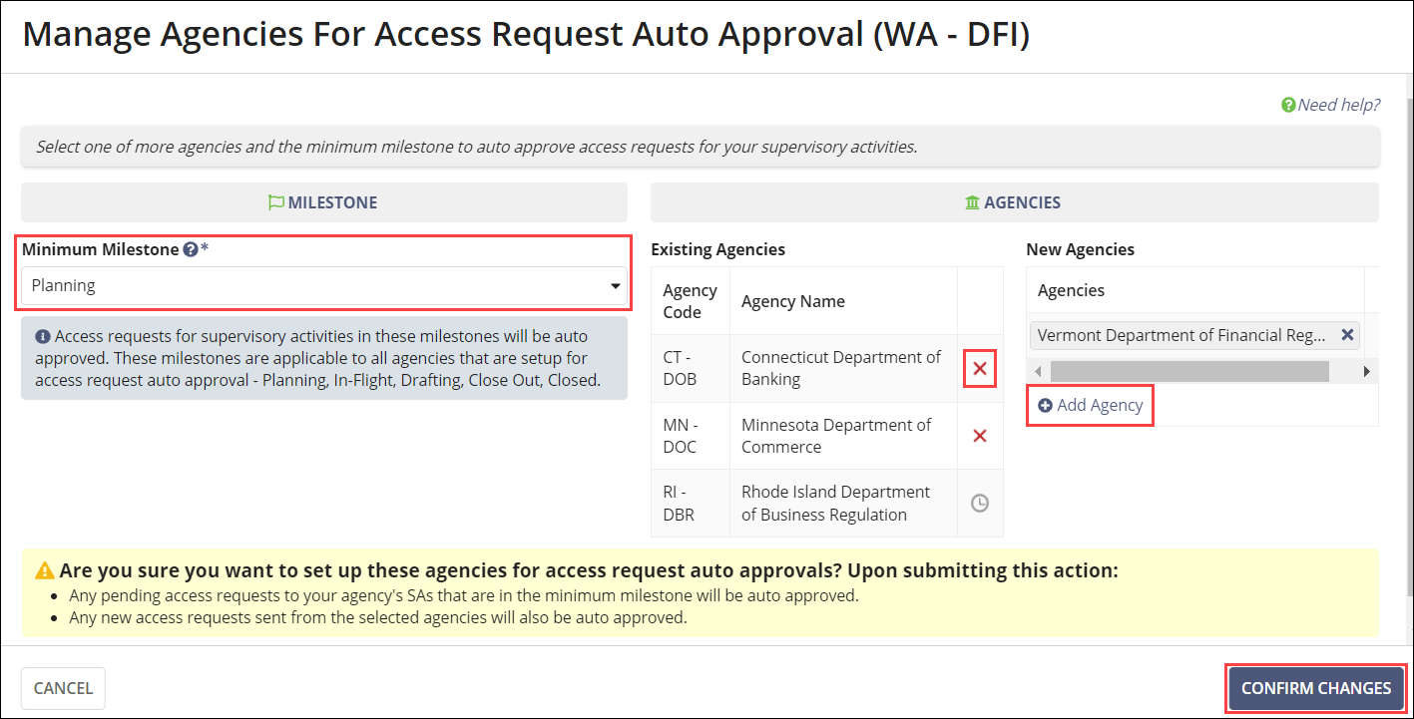Open the Minimum Milestone dropdown
The height and width of the screenshot is (719, 1414).
[x=323, y=284]
